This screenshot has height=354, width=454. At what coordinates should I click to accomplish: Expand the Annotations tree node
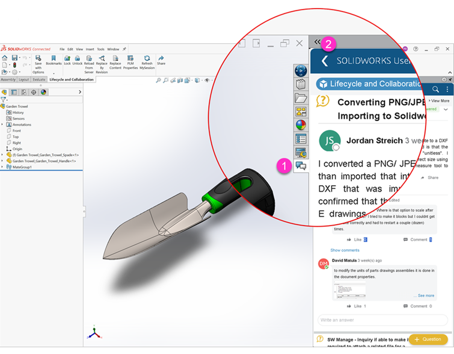click(3, 125)
